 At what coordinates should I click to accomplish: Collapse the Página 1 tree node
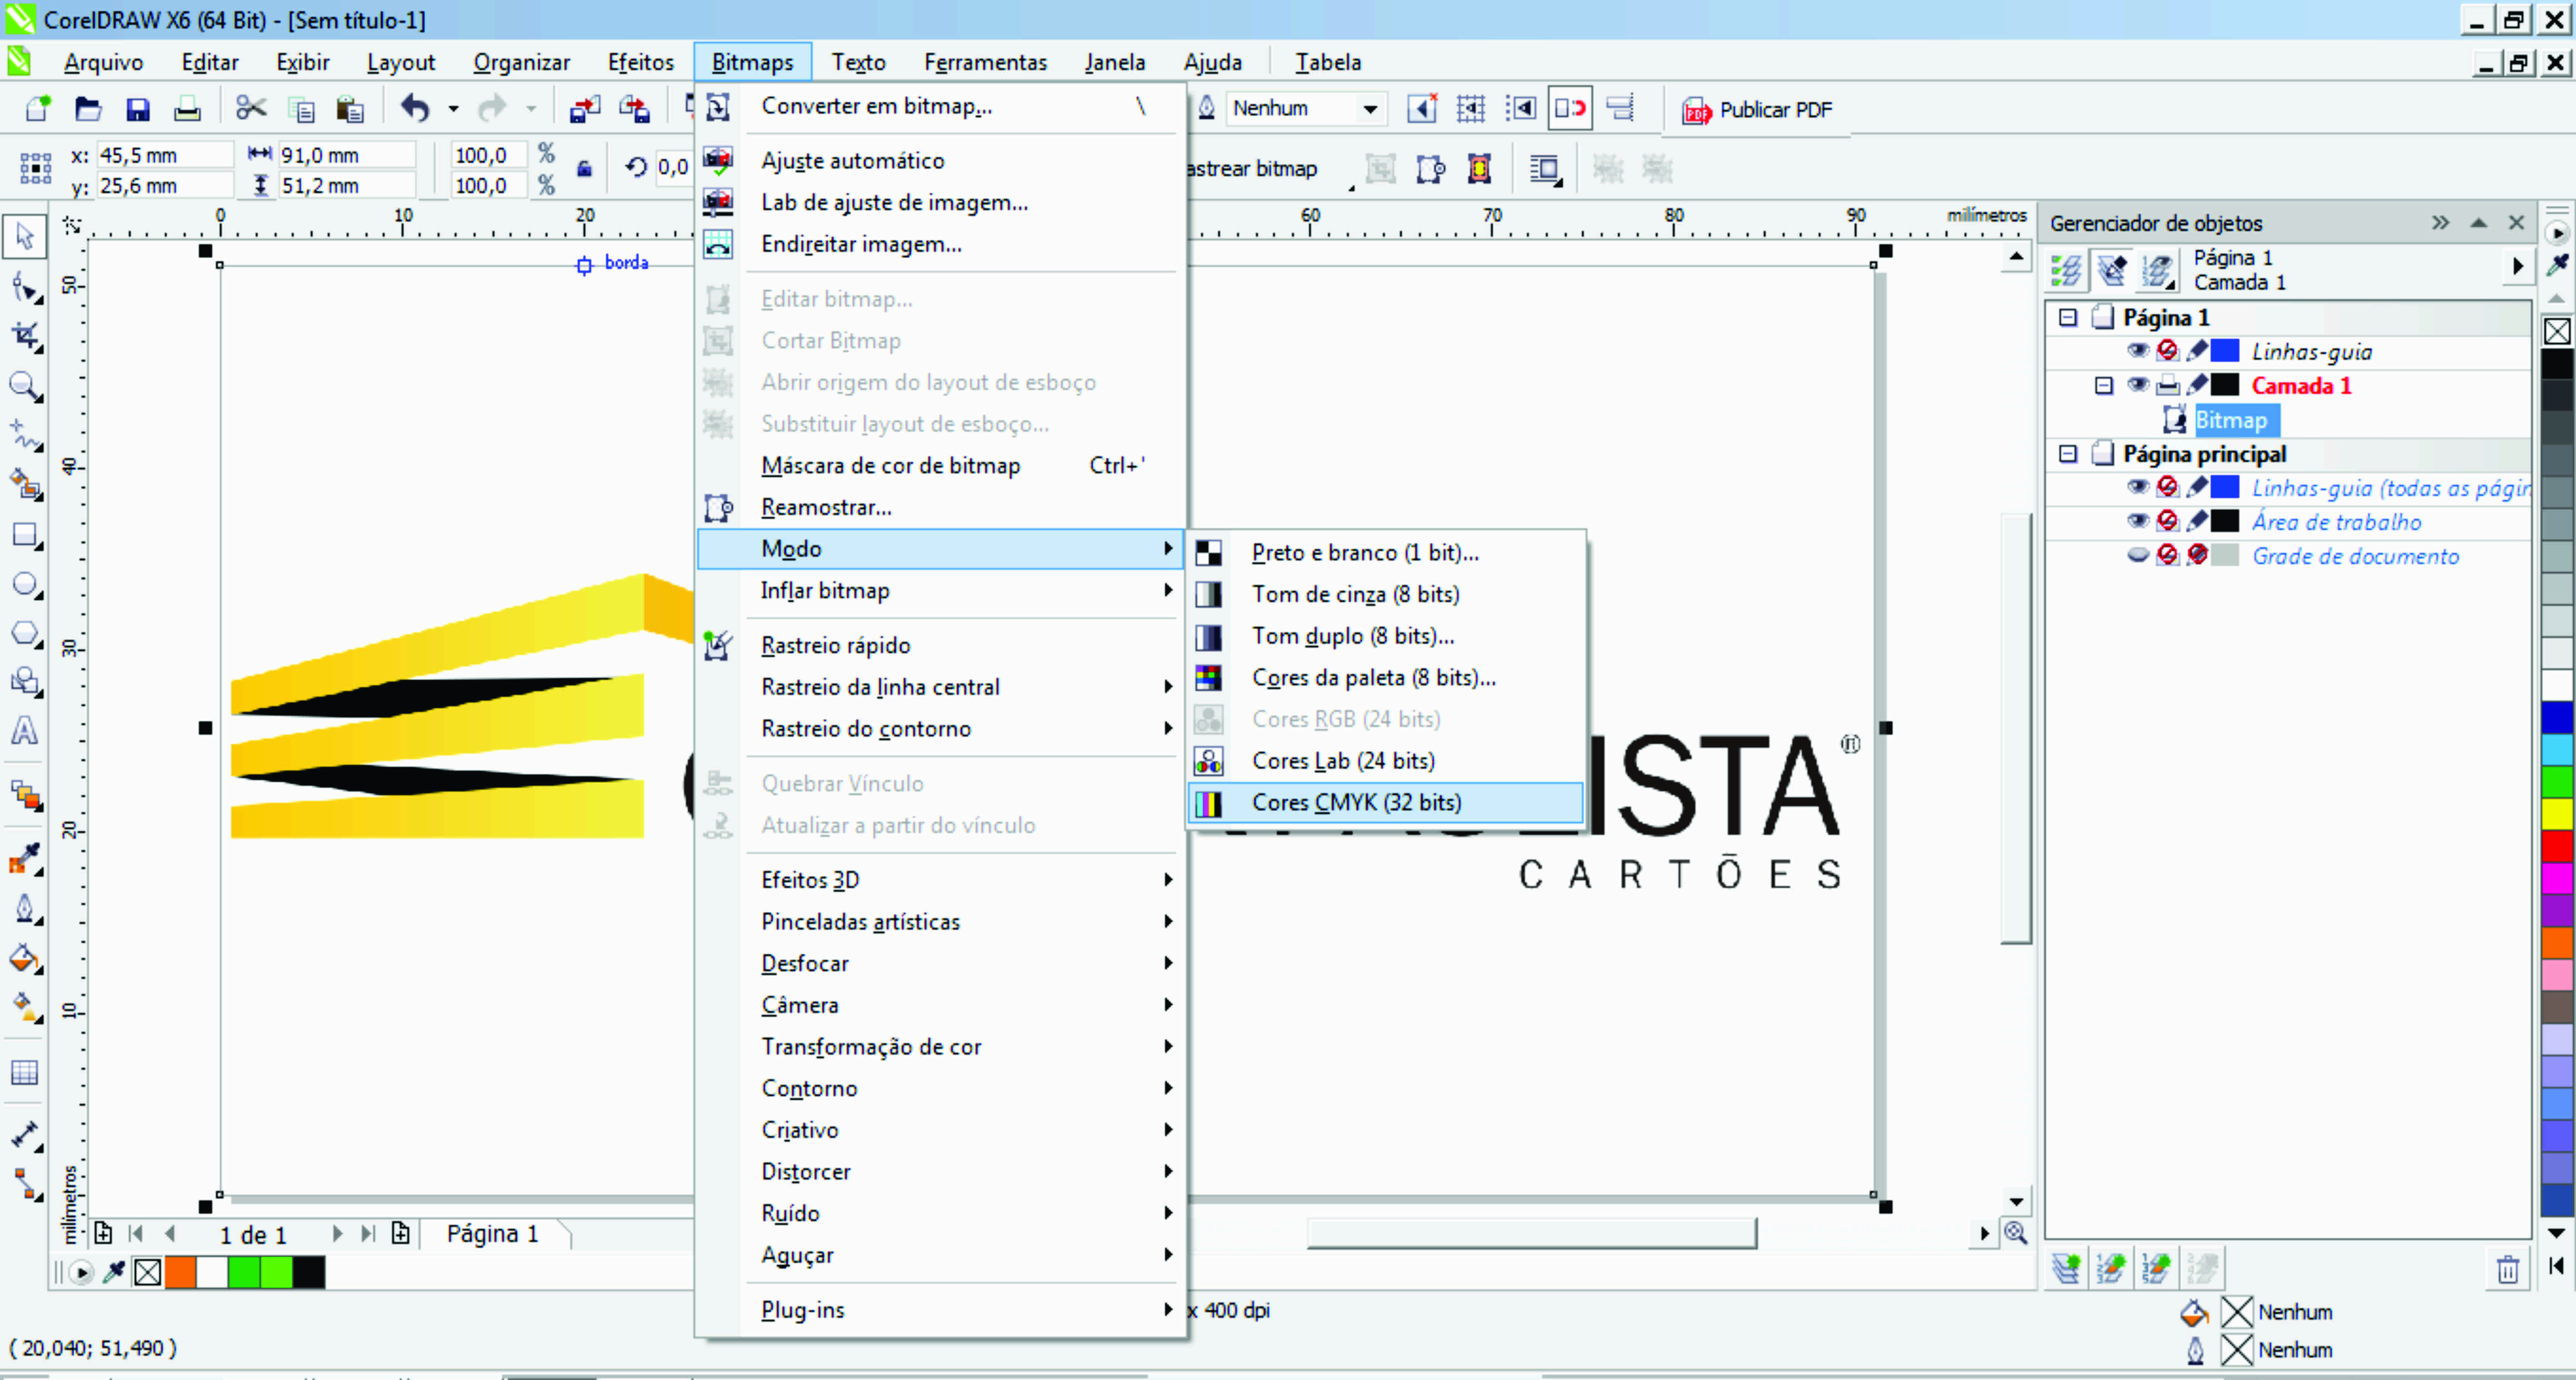(2068, 318)
